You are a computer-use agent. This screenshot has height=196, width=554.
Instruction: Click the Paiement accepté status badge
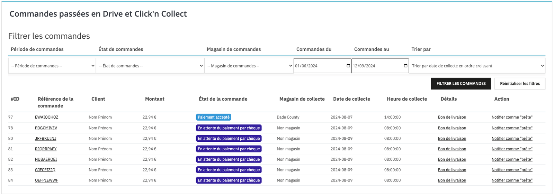click(214, 117)
